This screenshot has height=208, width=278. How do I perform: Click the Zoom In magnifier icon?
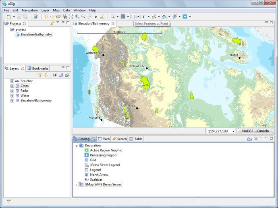(77, 16)
